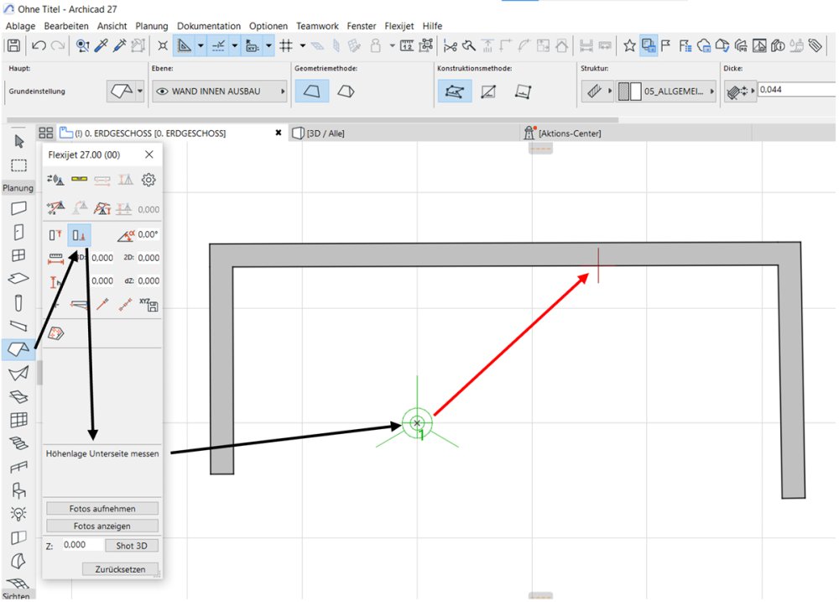The width and height of the screenshot is (839, 602).
Task: Close the Flexijet 27.00 palette
Action: click(x=149, y=154)
